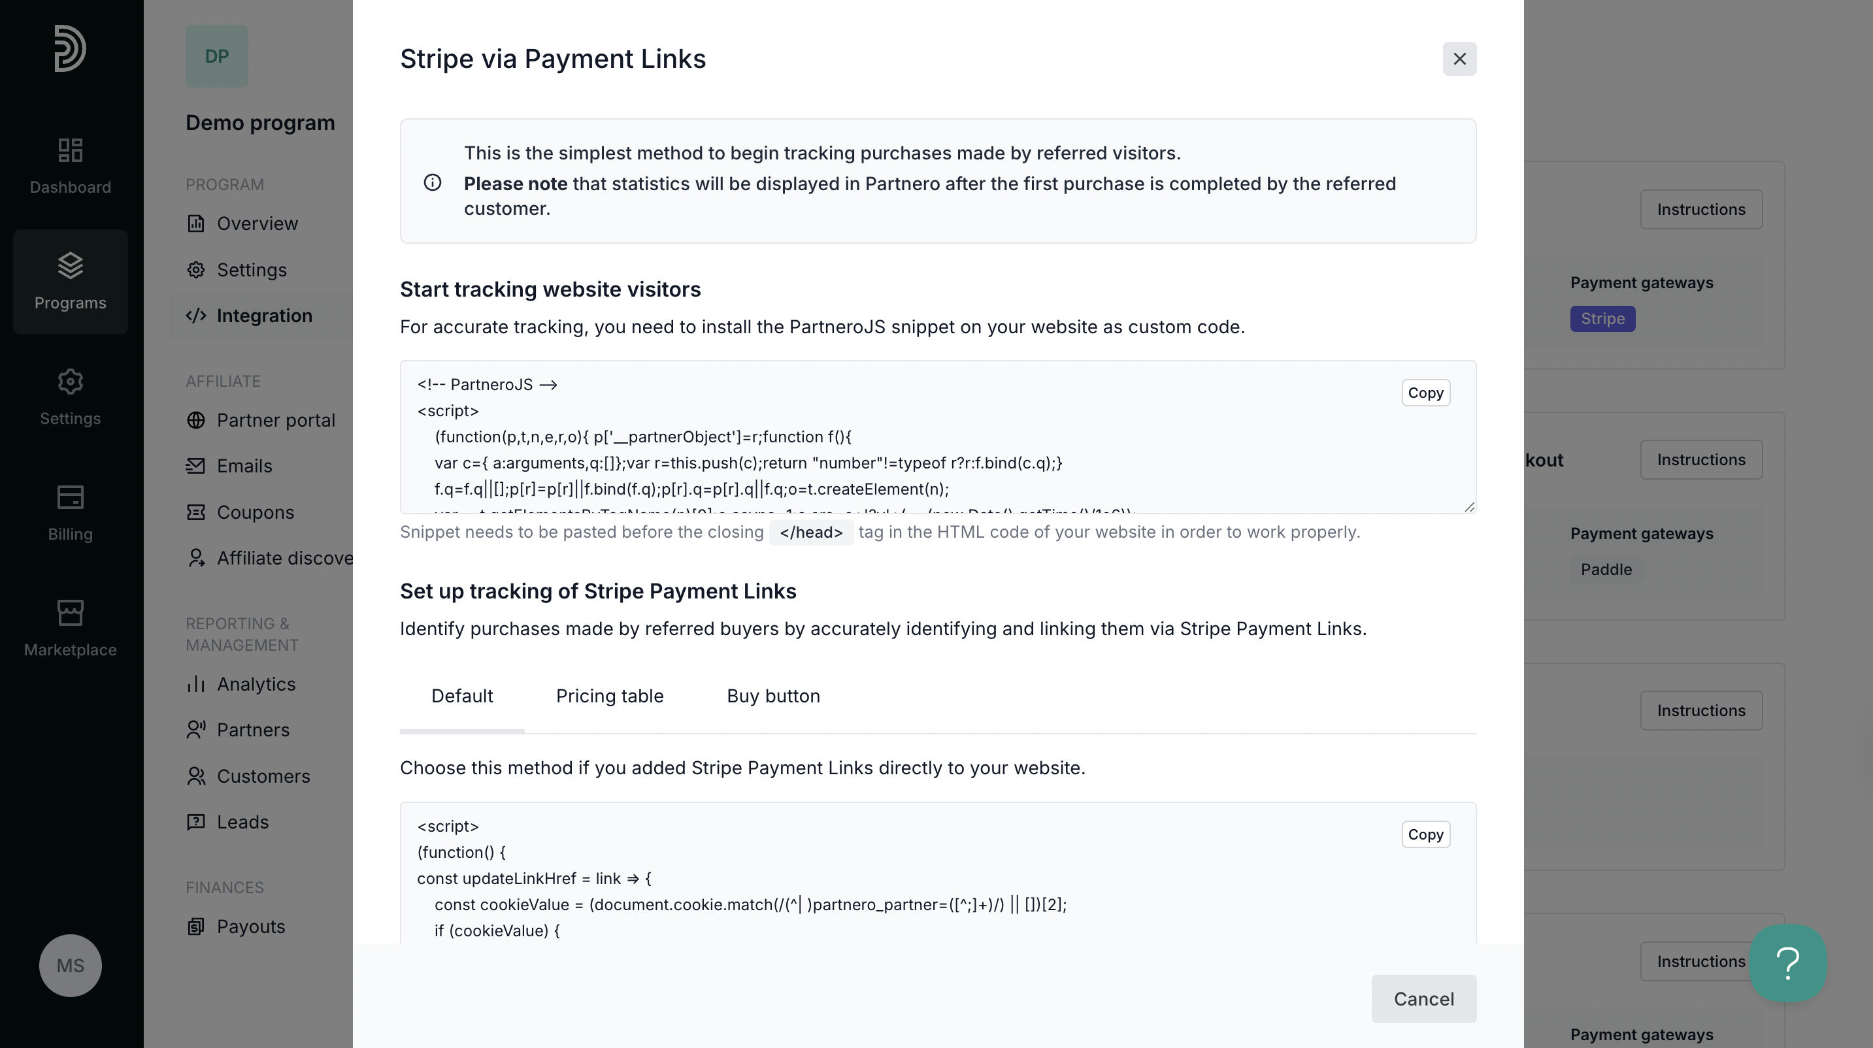The height and width of the screenshot is (1048, 1873).
Task: Open Partner portal menu item
Action: click(x=276, y=420)
